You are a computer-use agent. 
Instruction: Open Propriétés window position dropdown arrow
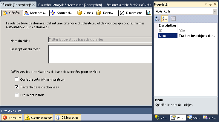point(206,4)
